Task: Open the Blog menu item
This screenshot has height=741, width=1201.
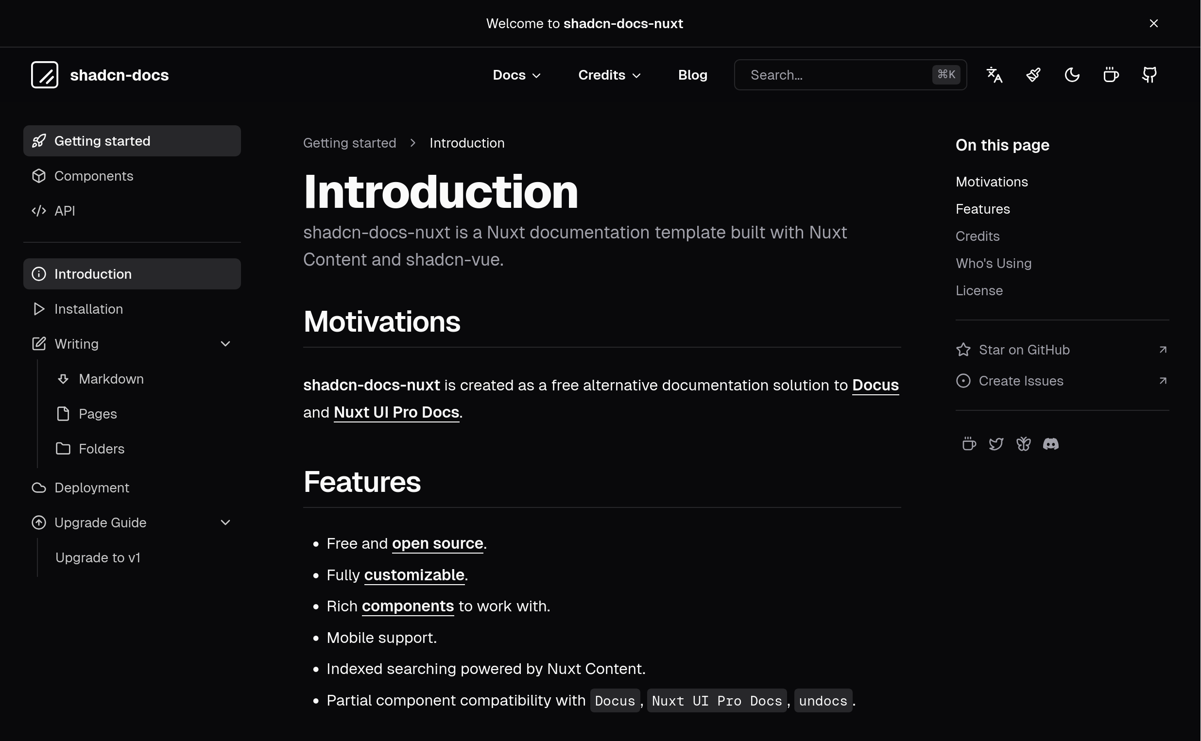Action: (x=692, y=75)
